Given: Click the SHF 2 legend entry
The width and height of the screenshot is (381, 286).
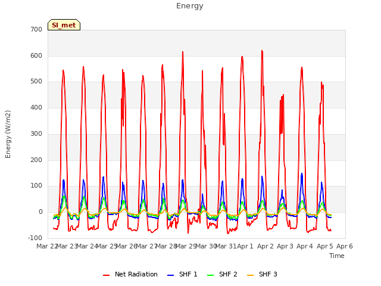Looking at the screenshot, I should point(222,274).
